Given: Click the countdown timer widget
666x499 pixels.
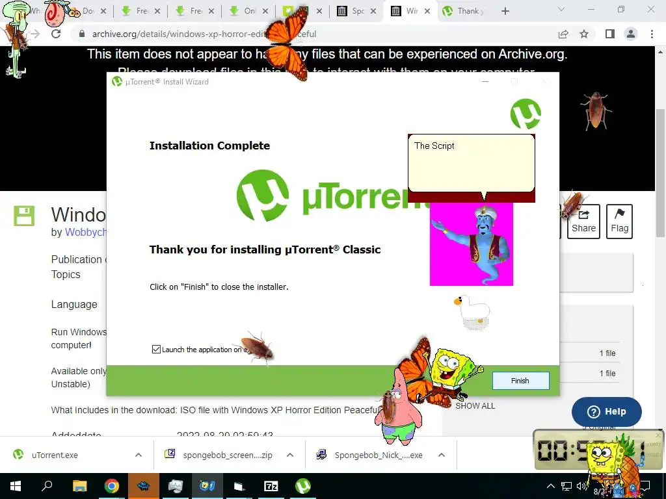Looking at the screenshot, I should 598,450.
